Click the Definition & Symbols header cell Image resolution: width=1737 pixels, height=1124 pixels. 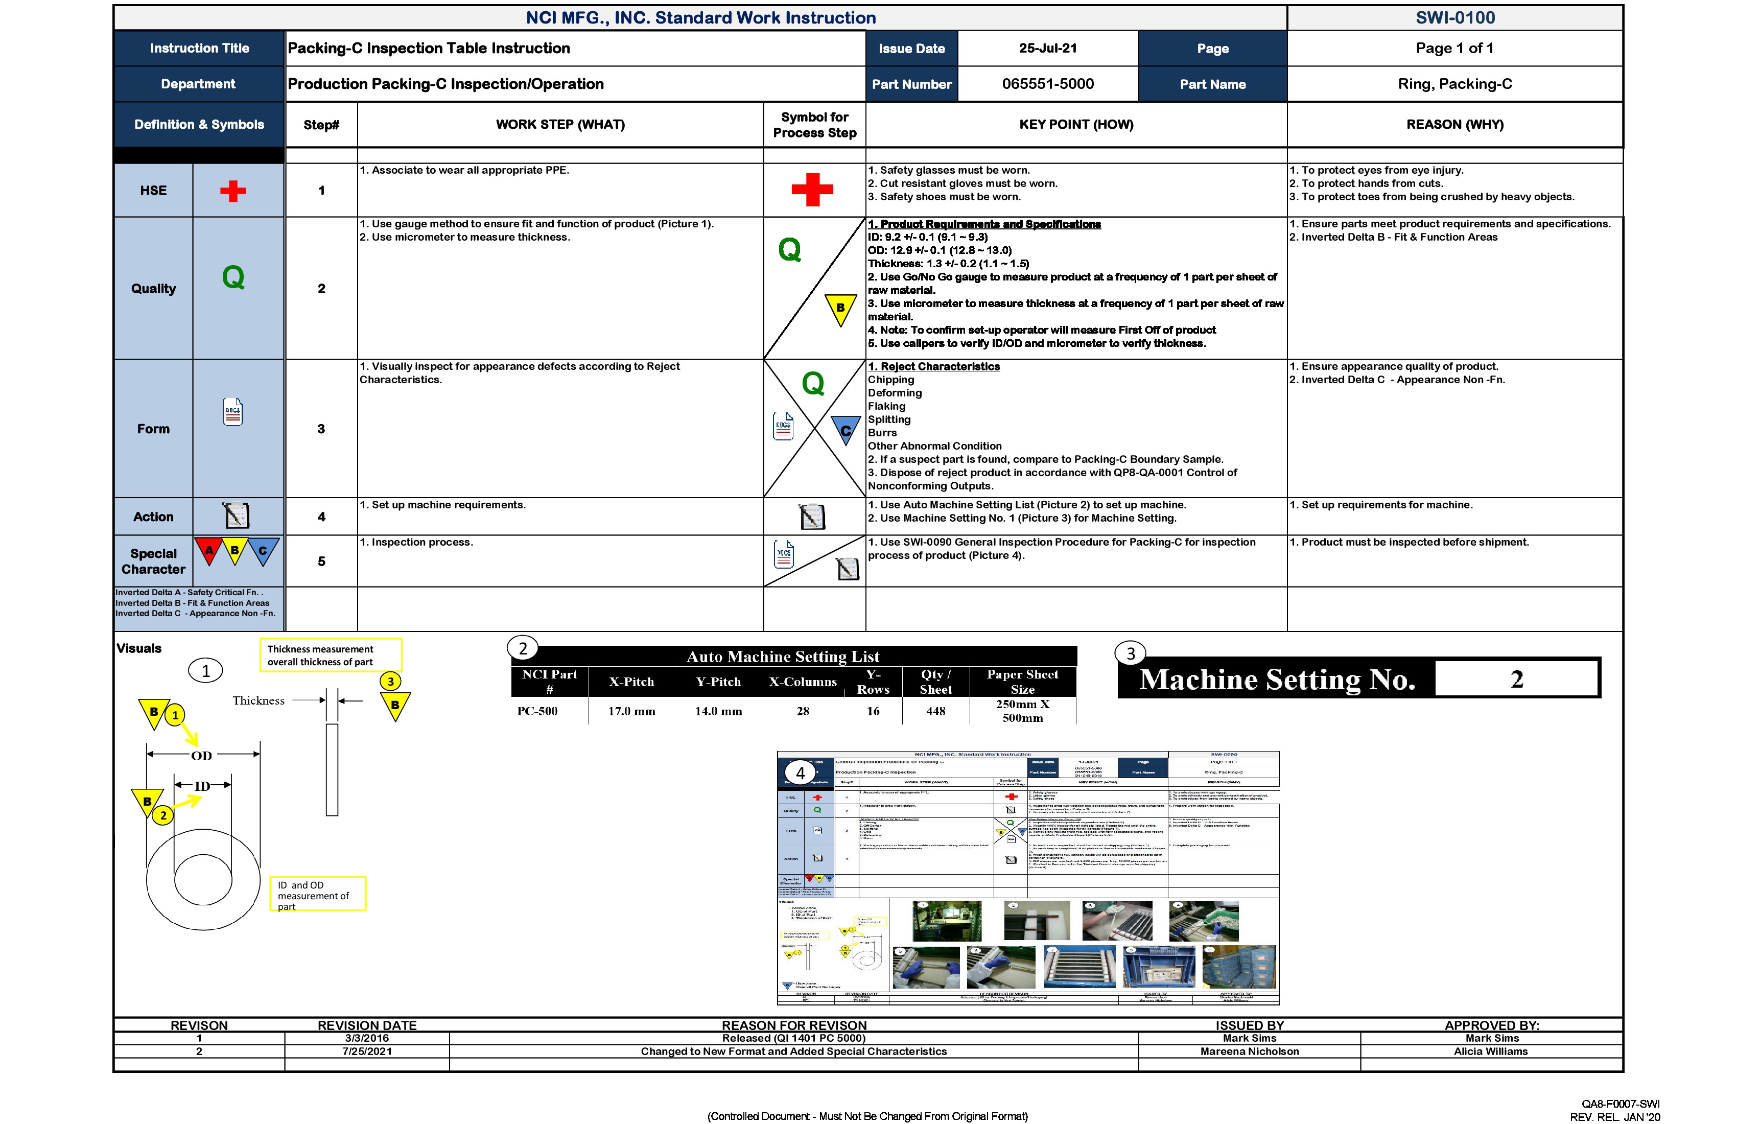pos(199,124)
